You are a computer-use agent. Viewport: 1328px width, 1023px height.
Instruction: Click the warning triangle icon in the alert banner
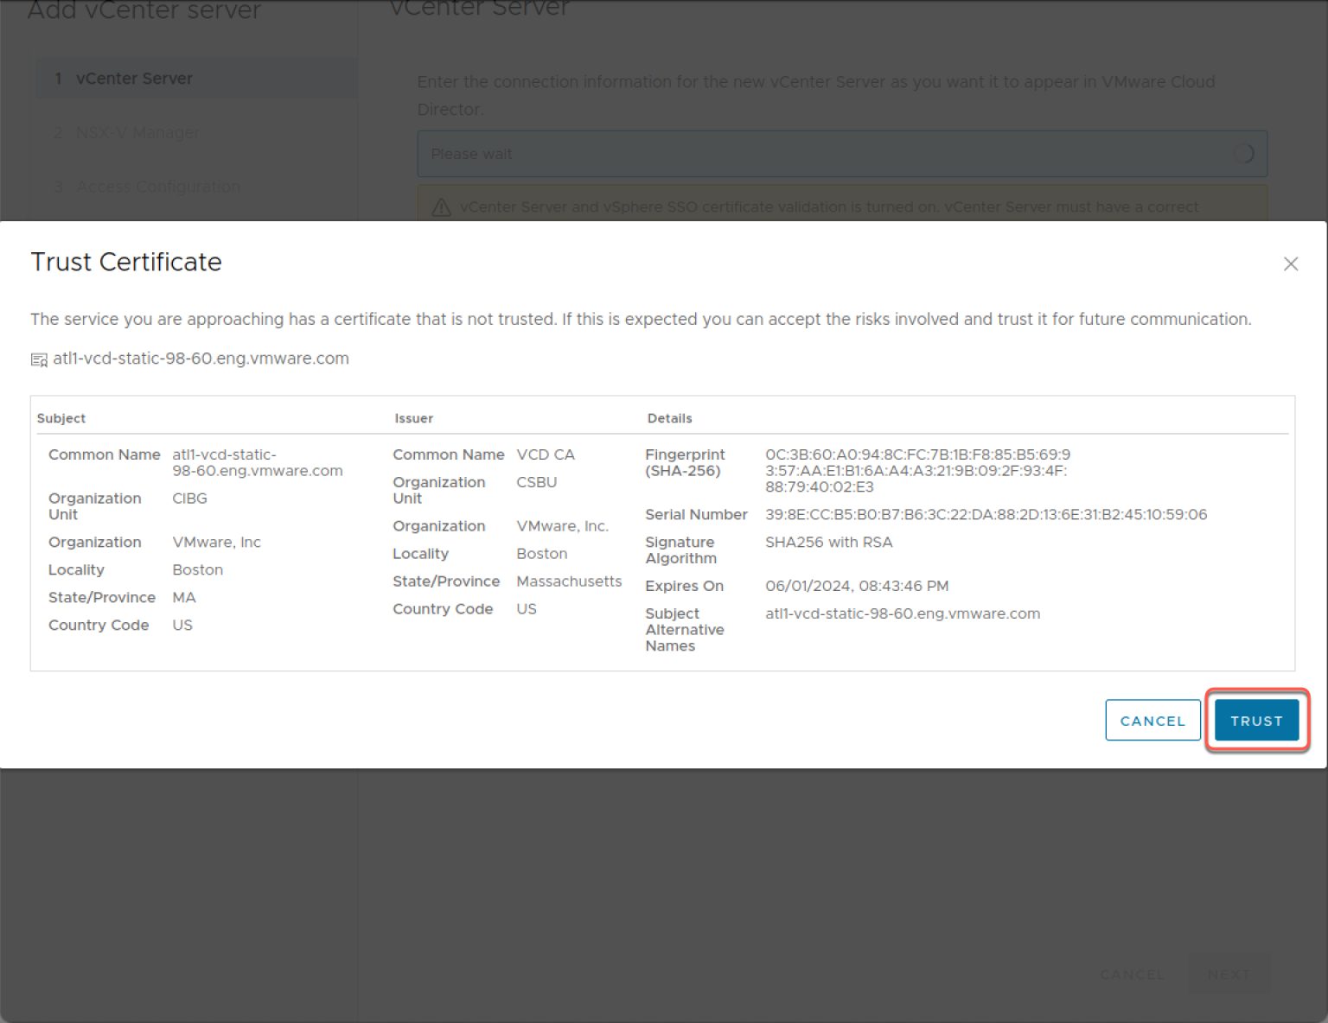[442, 207]
